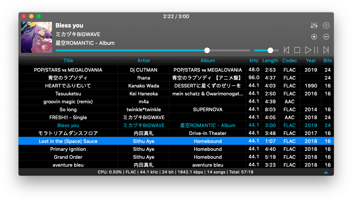Select the 青空のラプソディ title row
Image resolution: width=352 pixels, height=201 pixels.
pos(68,78)
